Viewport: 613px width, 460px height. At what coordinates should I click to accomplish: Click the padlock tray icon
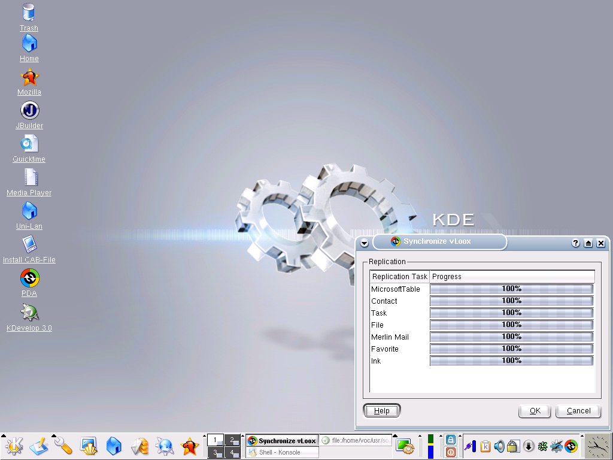tap(513, 446)
